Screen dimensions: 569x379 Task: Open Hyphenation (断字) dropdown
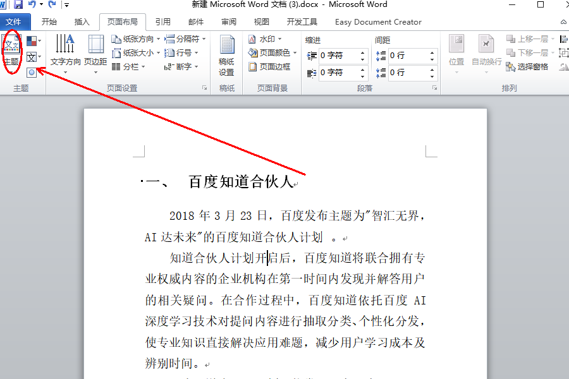181,67
